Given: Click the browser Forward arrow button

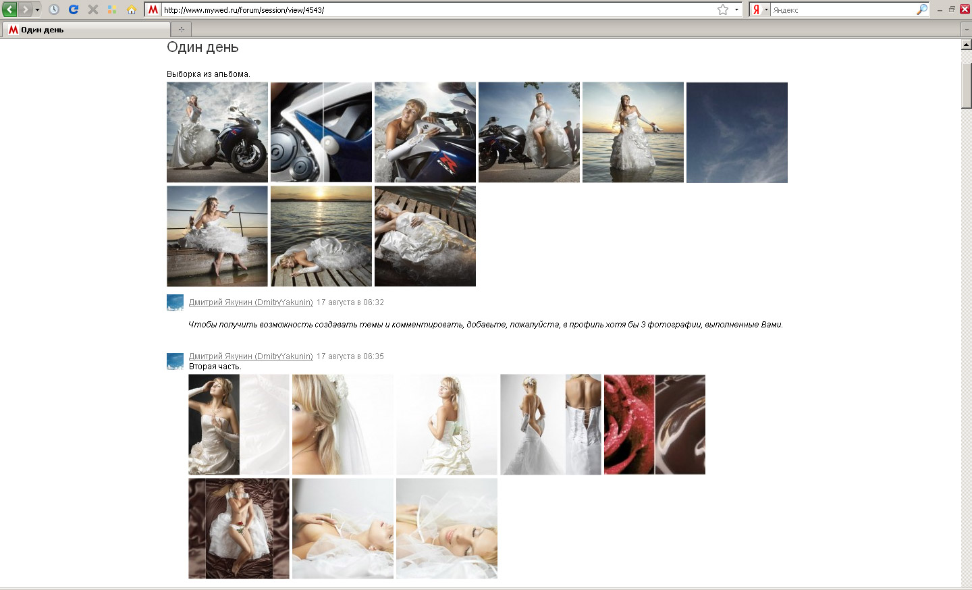Looking at the screenshot, I should (25, 9).
